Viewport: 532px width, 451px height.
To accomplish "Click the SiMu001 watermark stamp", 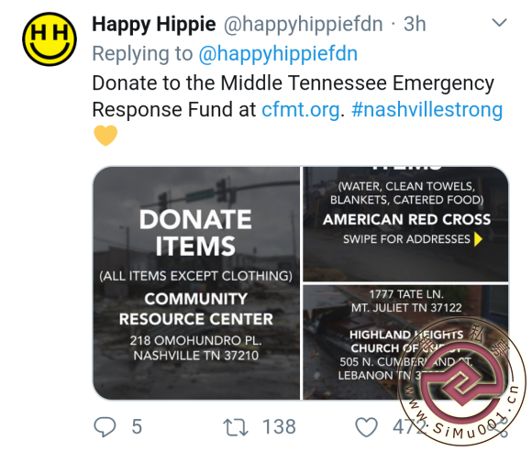I will (459, 379).
